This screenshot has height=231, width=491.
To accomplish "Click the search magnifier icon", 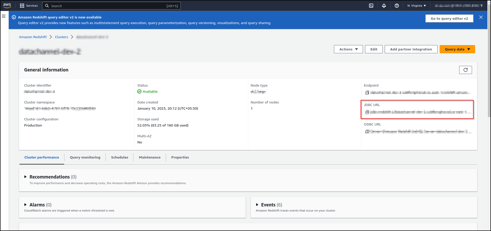I will [x=47, y=6].
